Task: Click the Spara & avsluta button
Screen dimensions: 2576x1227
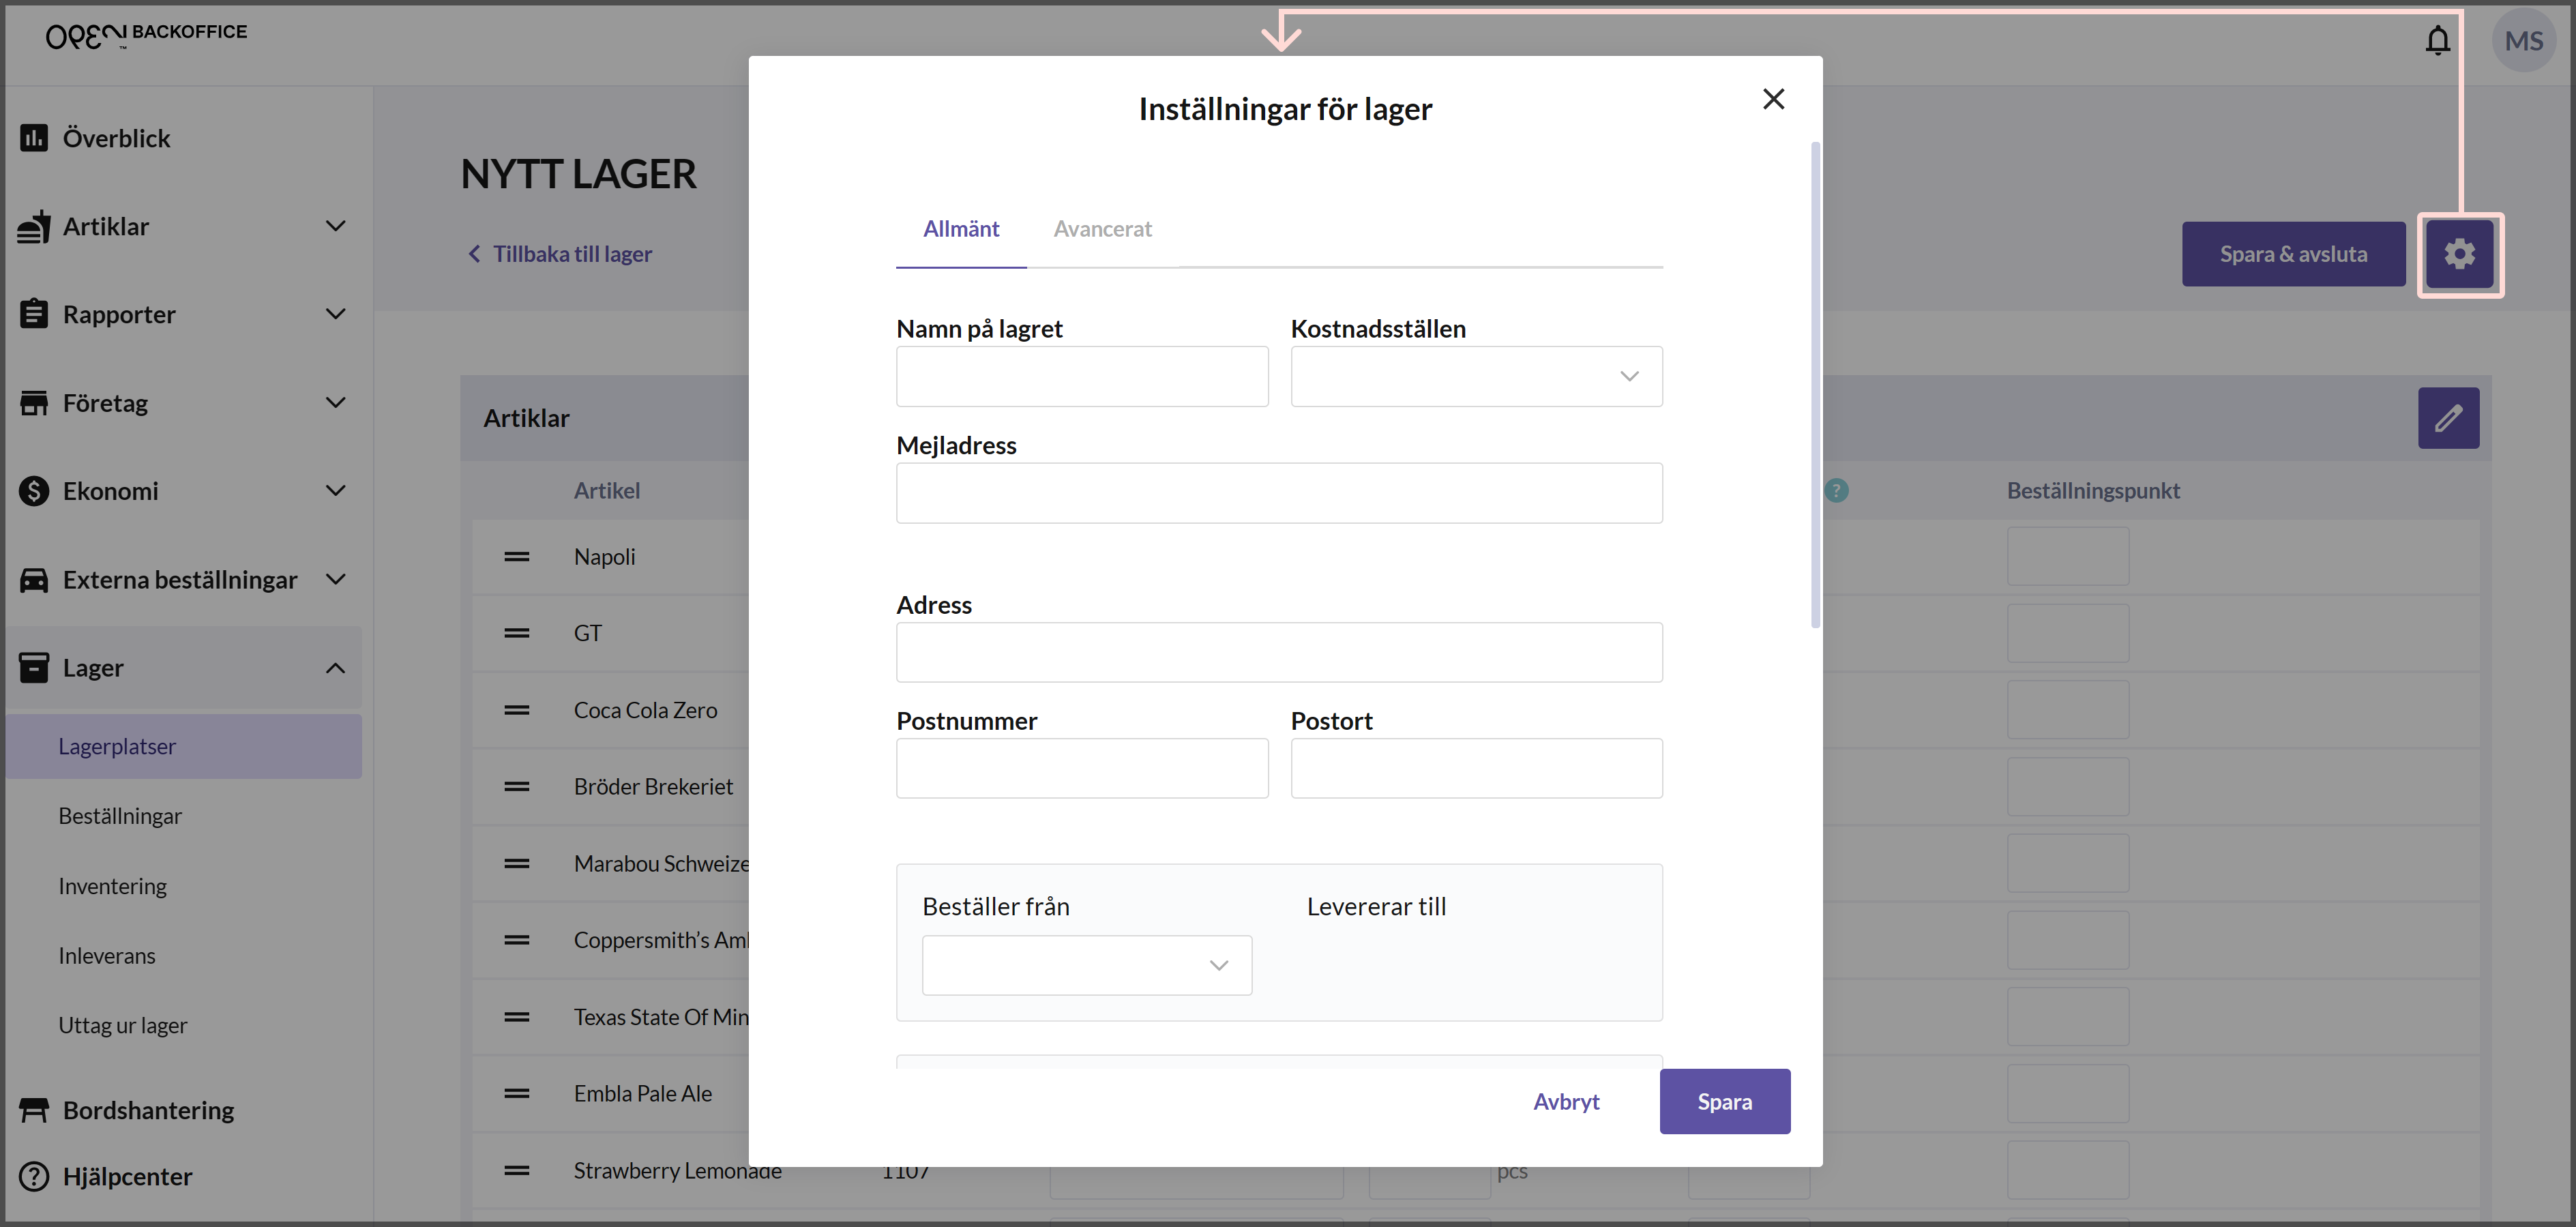Action: pos(2293,254)
